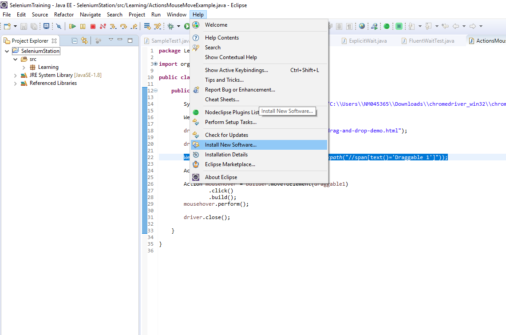Viewport: 506px width, 335px height.
Task: Maximize the Project Explorer view
Action: pyautogui.click(x=130, y=40)
